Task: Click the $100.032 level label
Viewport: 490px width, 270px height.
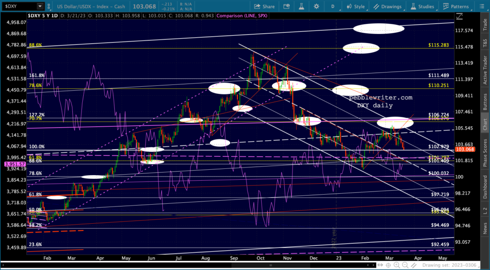Action: click(x=438, y=173)
